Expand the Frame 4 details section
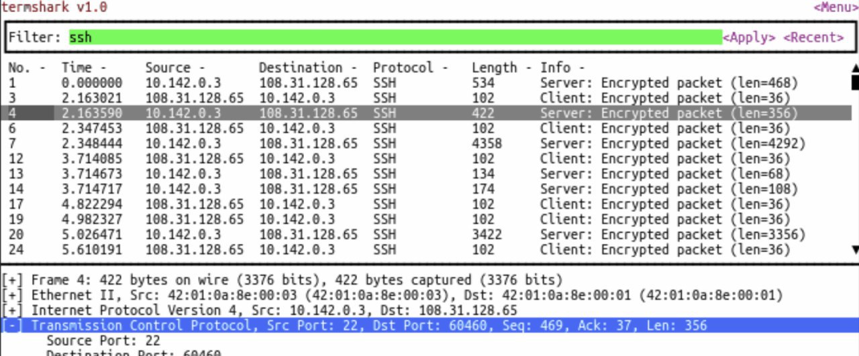This screenshot has height=356, width=859. point(13,280)
